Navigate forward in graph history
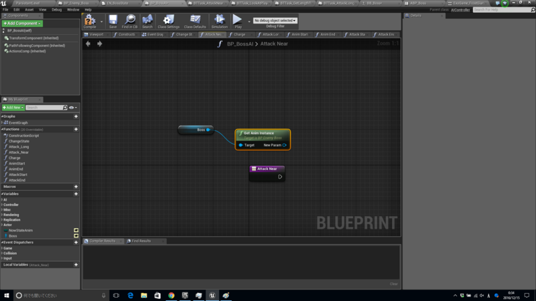Screen dimensions: 536x301 tap(99, 43)
